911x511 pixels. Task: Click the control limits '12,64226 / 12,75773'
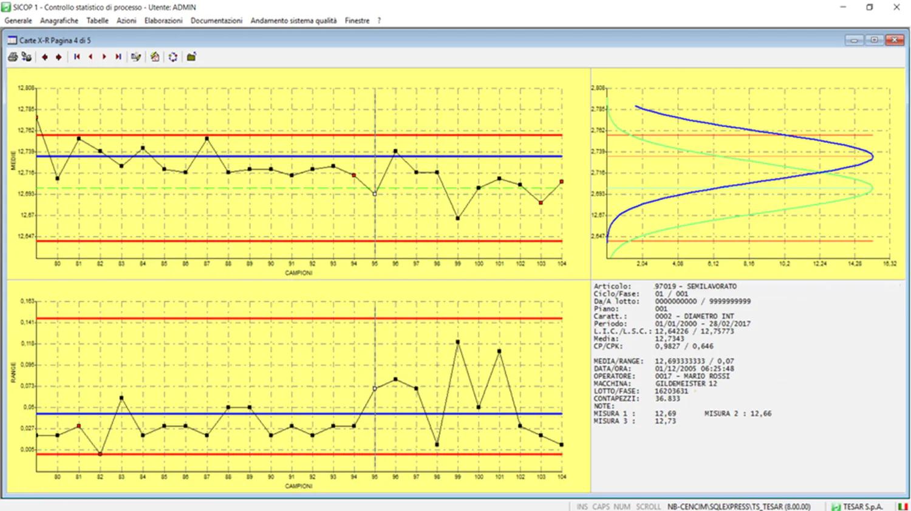click(694, 332)
